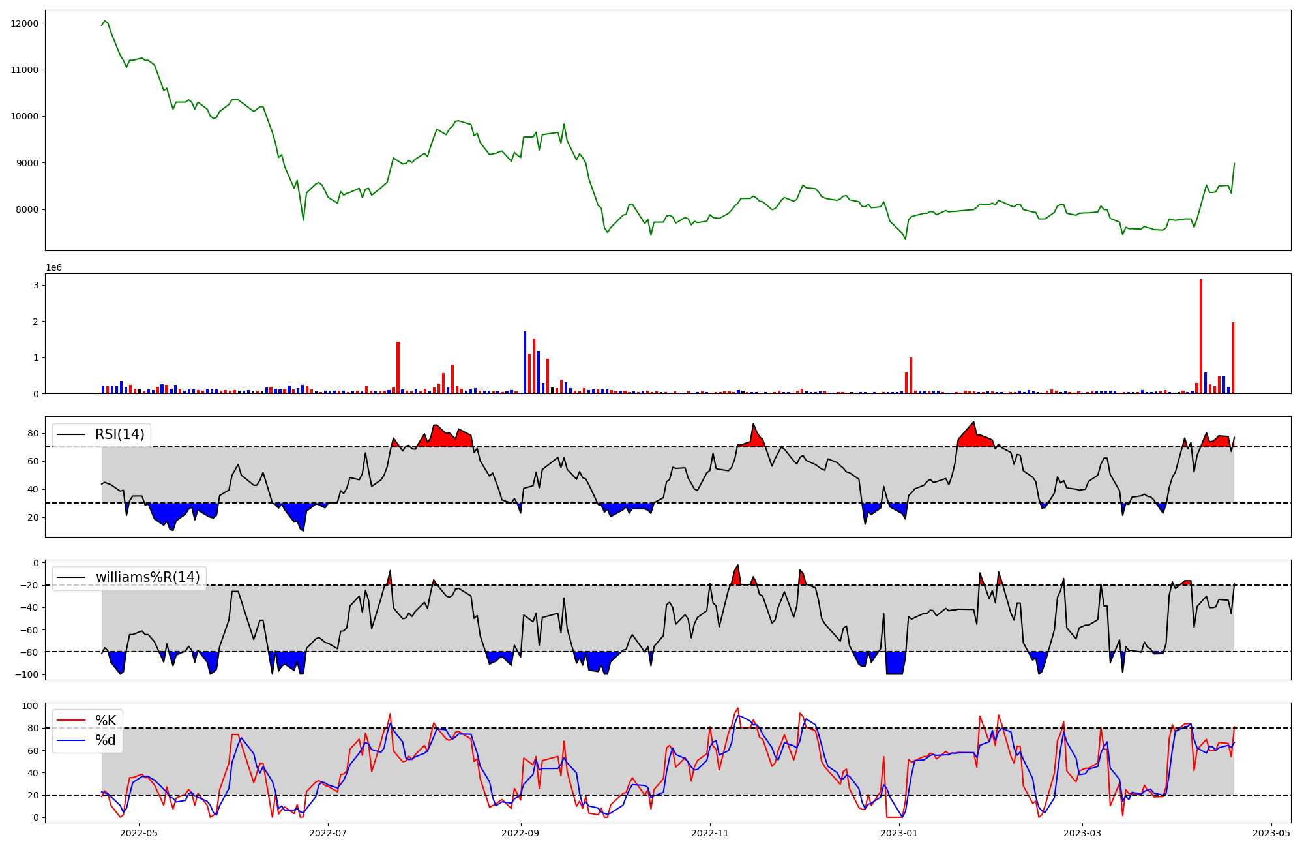Click the %K legend label
The image size is (1304, 848).
(106, 720)
